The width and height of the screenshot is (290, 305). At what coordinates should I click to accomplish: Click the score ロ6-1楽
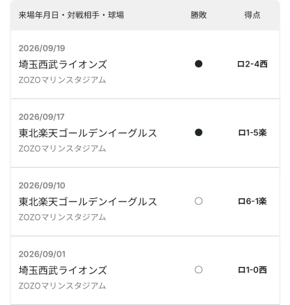coord(252,201)
